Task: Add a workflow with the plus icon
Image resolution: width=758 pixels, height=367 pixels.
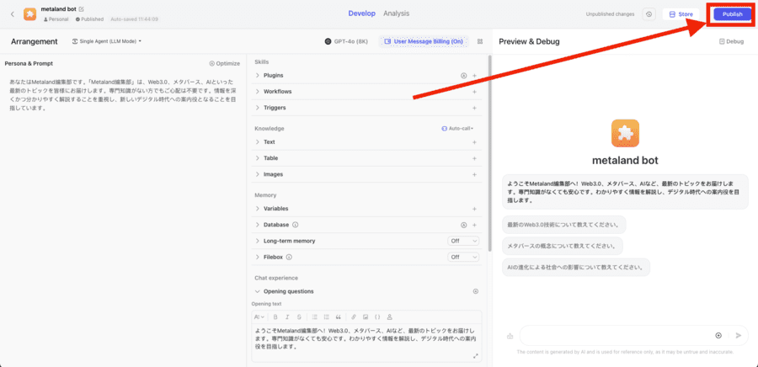Action: click(474, 92)
